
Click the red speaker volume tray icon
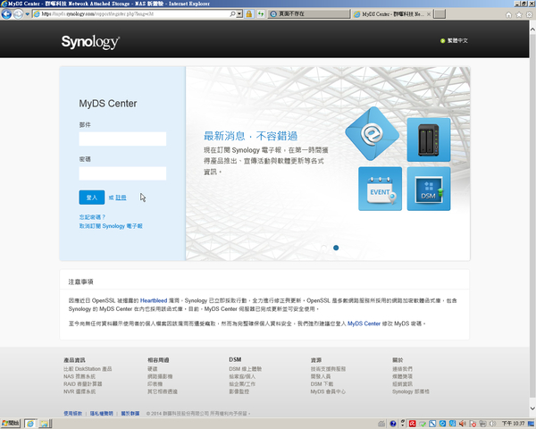point(462,424)
